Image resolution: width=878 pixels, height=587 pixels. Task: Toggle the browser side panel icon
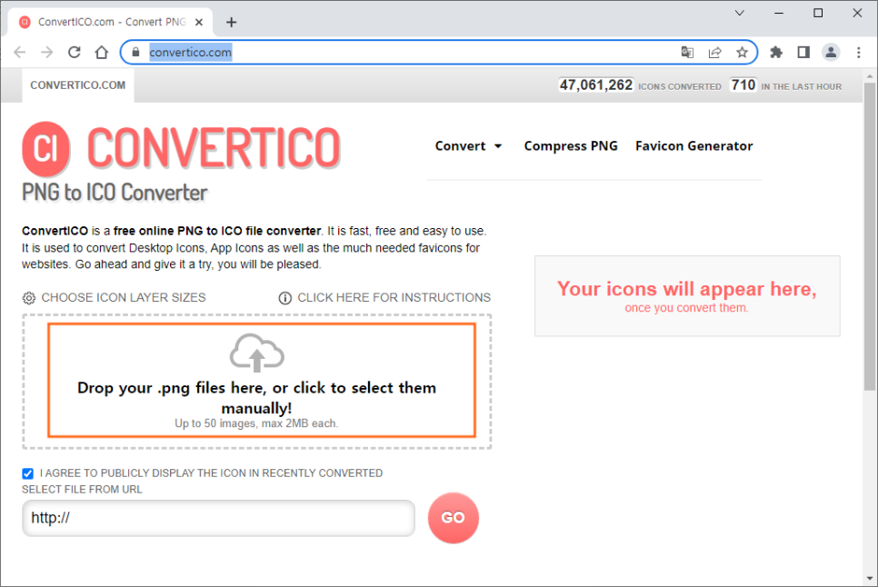click(x=803, y=52)
